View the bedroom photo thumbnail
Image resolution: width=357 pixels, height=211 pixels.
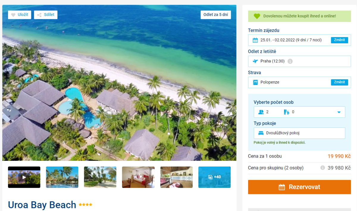[x=138, y=177]
